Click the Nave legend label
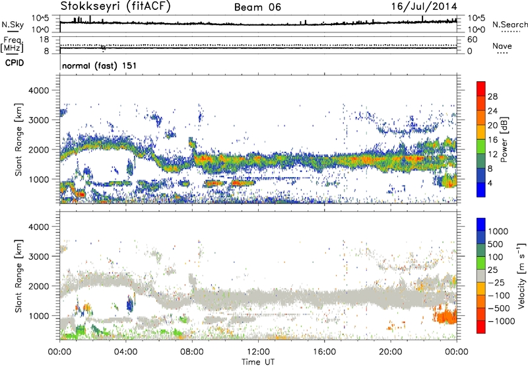This screenshot has height=366, width=528. pos(502,46)
